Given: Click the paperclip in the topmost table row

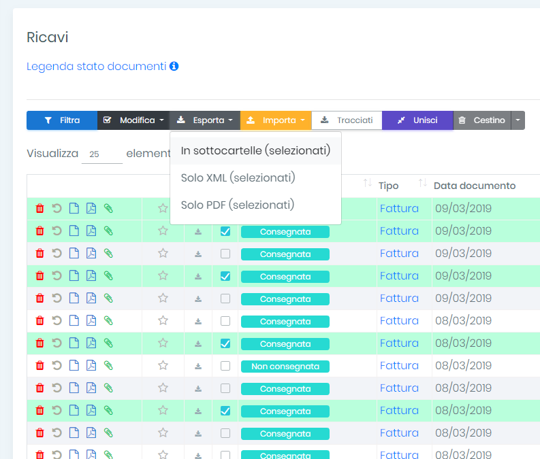Looking at the screenshot, I should (108, 208).
